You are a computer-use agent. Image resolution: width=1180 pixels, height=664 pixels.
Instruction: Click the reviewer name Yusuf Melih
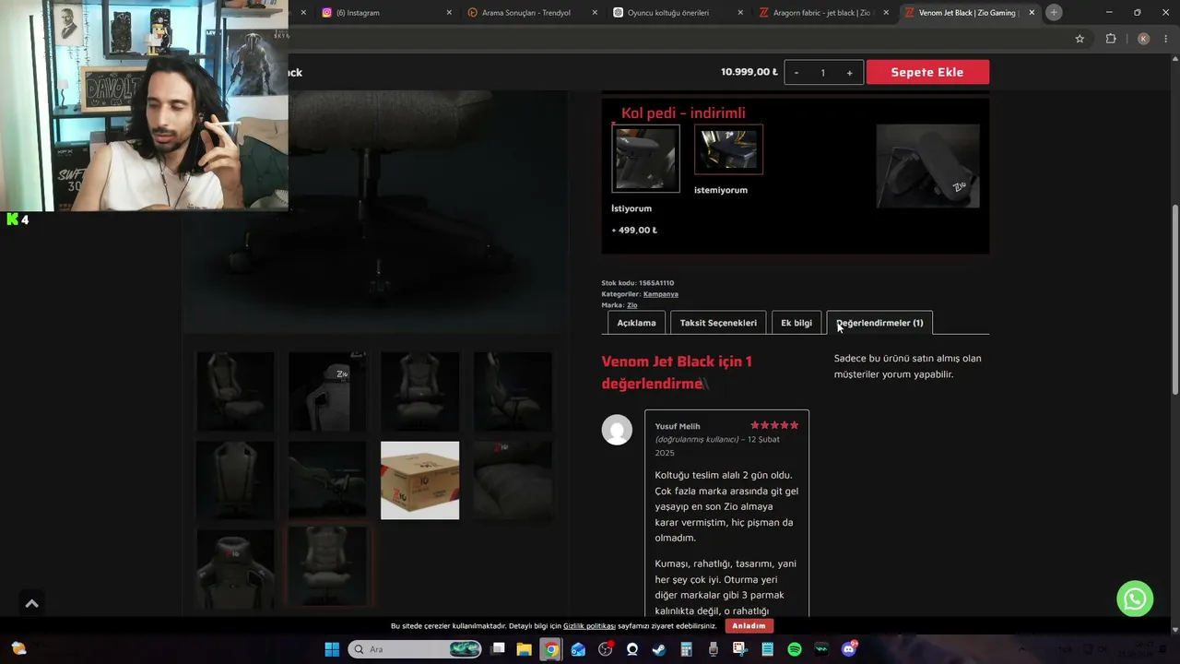point(678,426)
